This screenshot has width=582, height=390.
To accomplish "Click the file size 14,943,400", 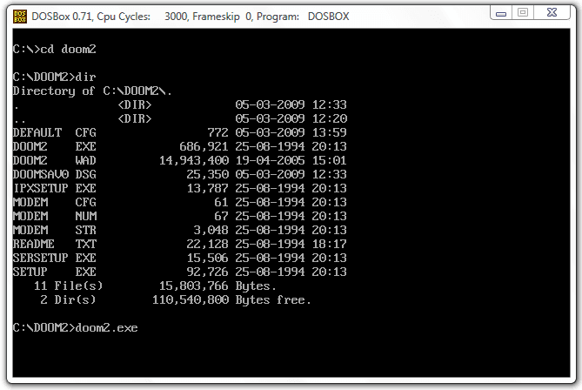I will tap(194, 160).
